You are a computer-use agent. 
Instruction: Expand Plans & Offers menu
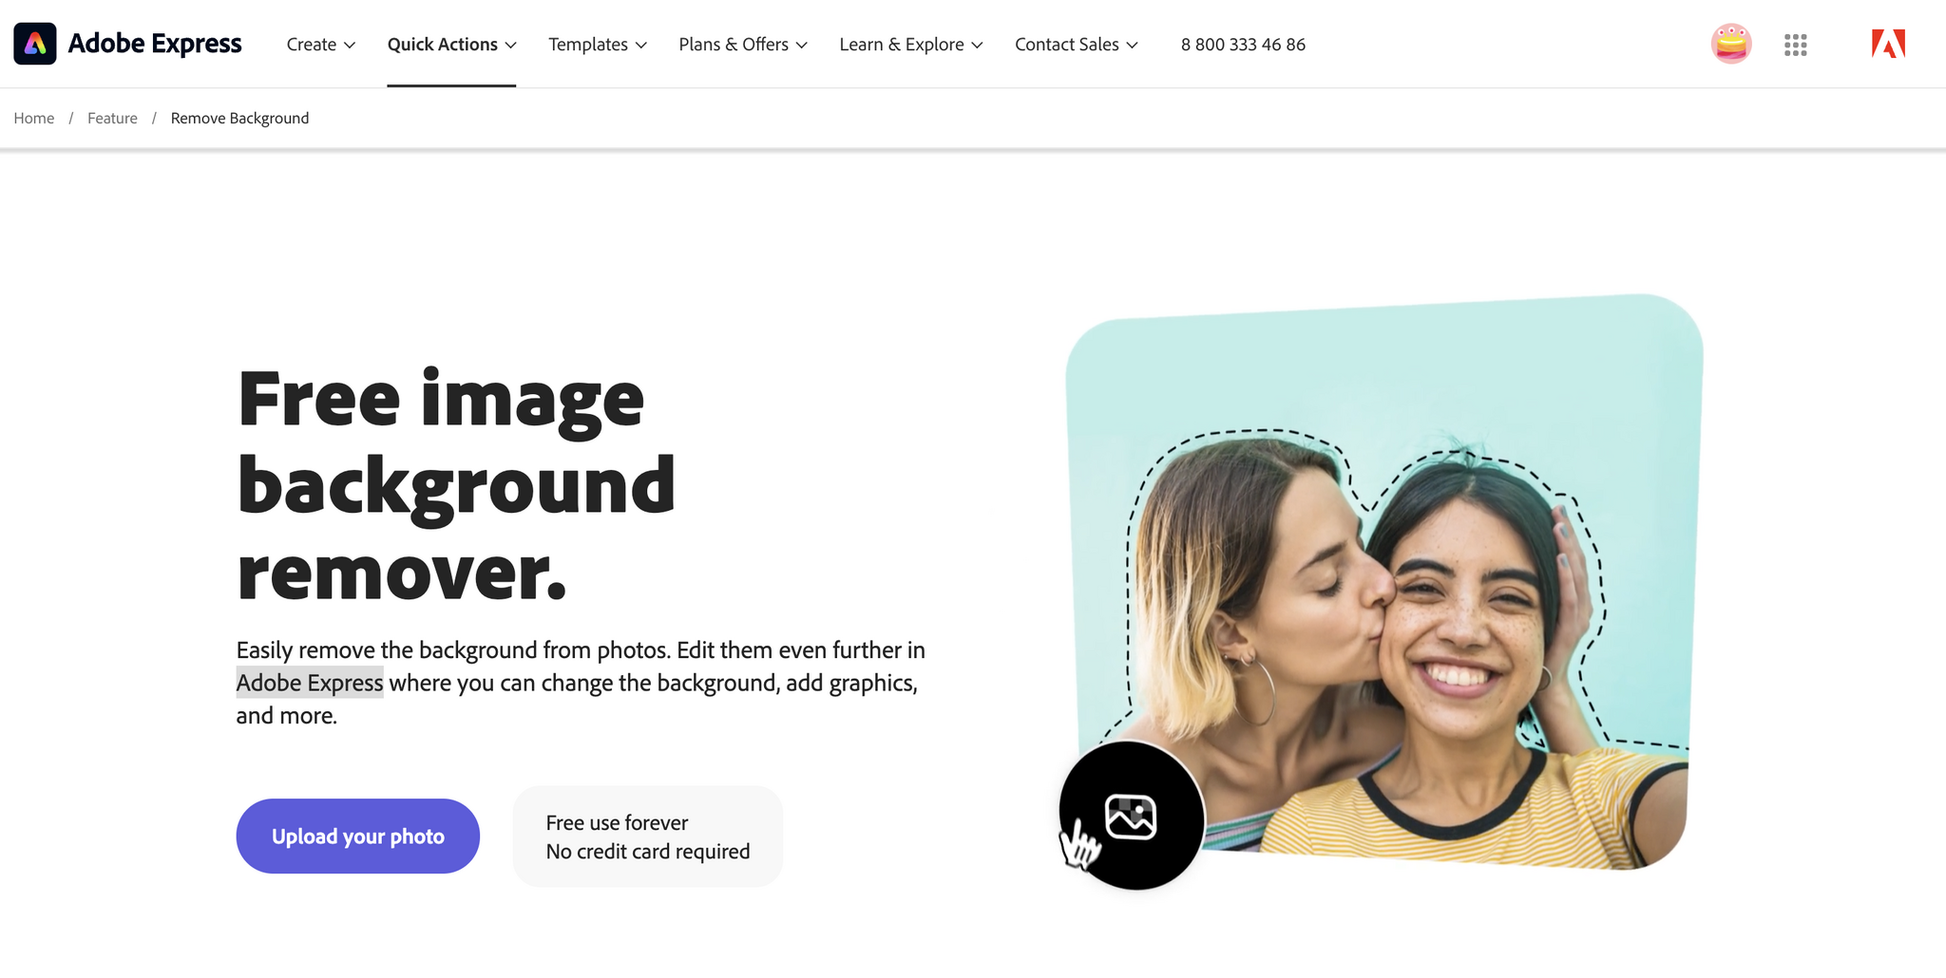[x=743, y=45]
